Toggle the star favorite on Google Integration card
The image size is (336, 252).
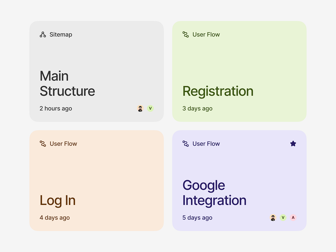[293, 143]
